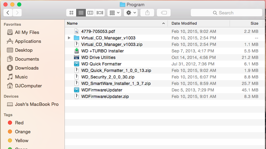Screen dimensions: 266x149
Task: Expand the Virtual_CD_Manager_v1003 folder triangle
Action: [69, 38]
